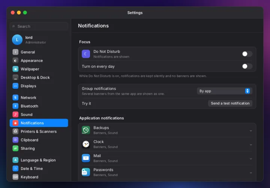Click the Language & Region icon

coord(15,160)
